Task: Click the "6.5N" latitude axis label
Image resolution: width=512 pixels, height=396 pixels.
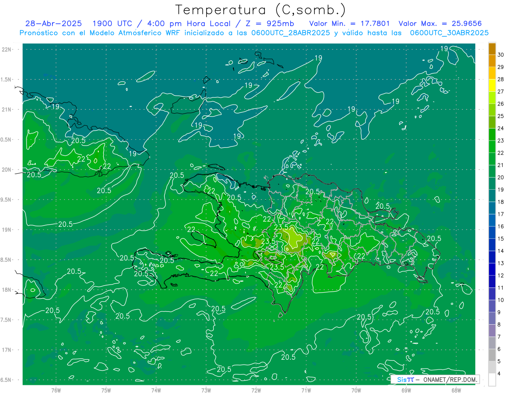Action: click(6, 380)
